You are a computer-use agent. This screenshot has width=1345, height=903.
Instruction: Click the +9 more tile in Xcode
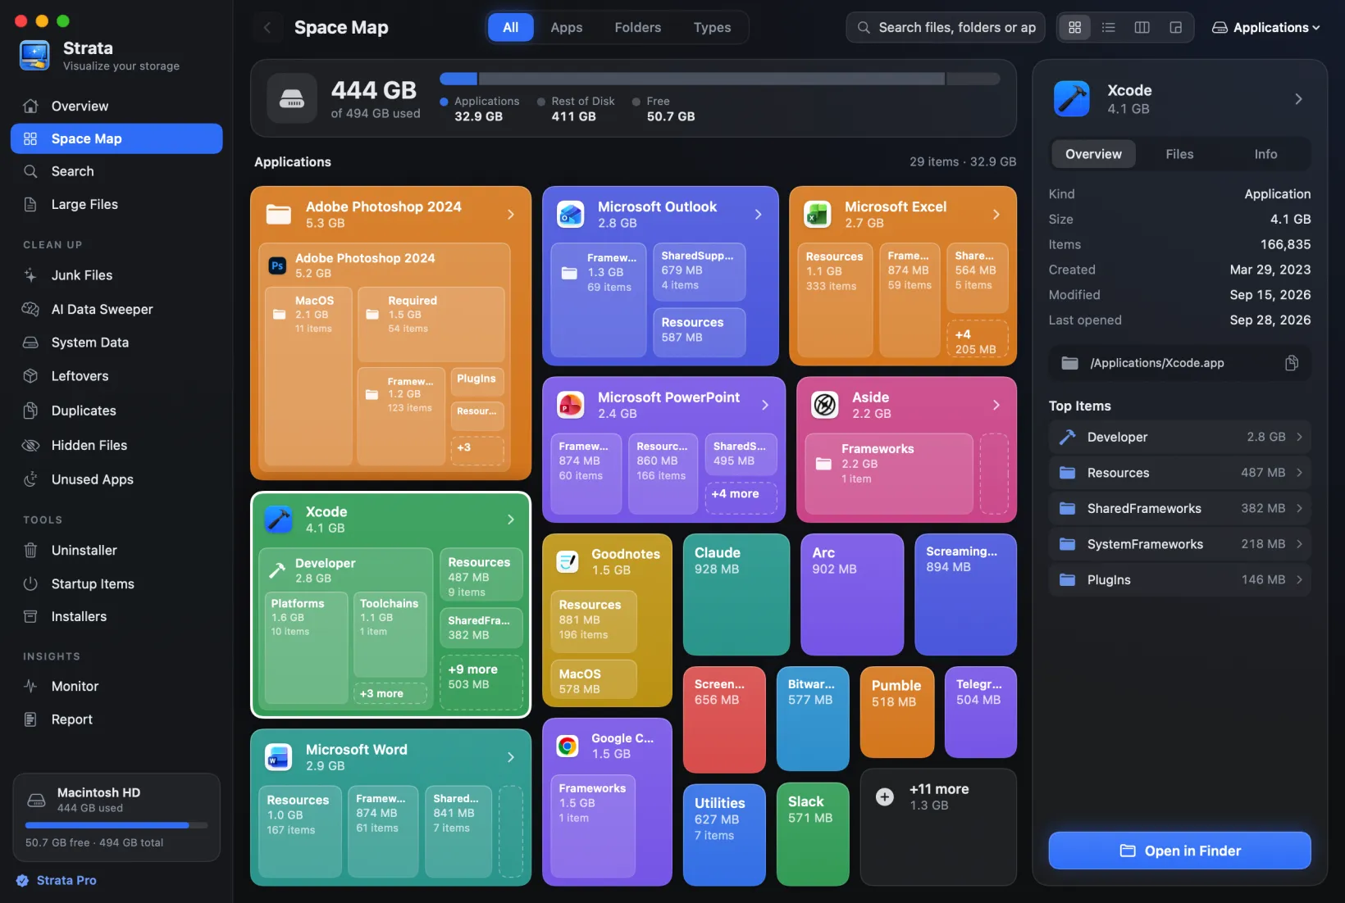(x=481, y=682)
